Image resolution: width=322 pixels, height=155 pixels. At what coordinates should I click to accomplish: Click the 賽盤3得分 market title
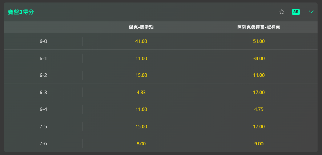coord(21,12)
